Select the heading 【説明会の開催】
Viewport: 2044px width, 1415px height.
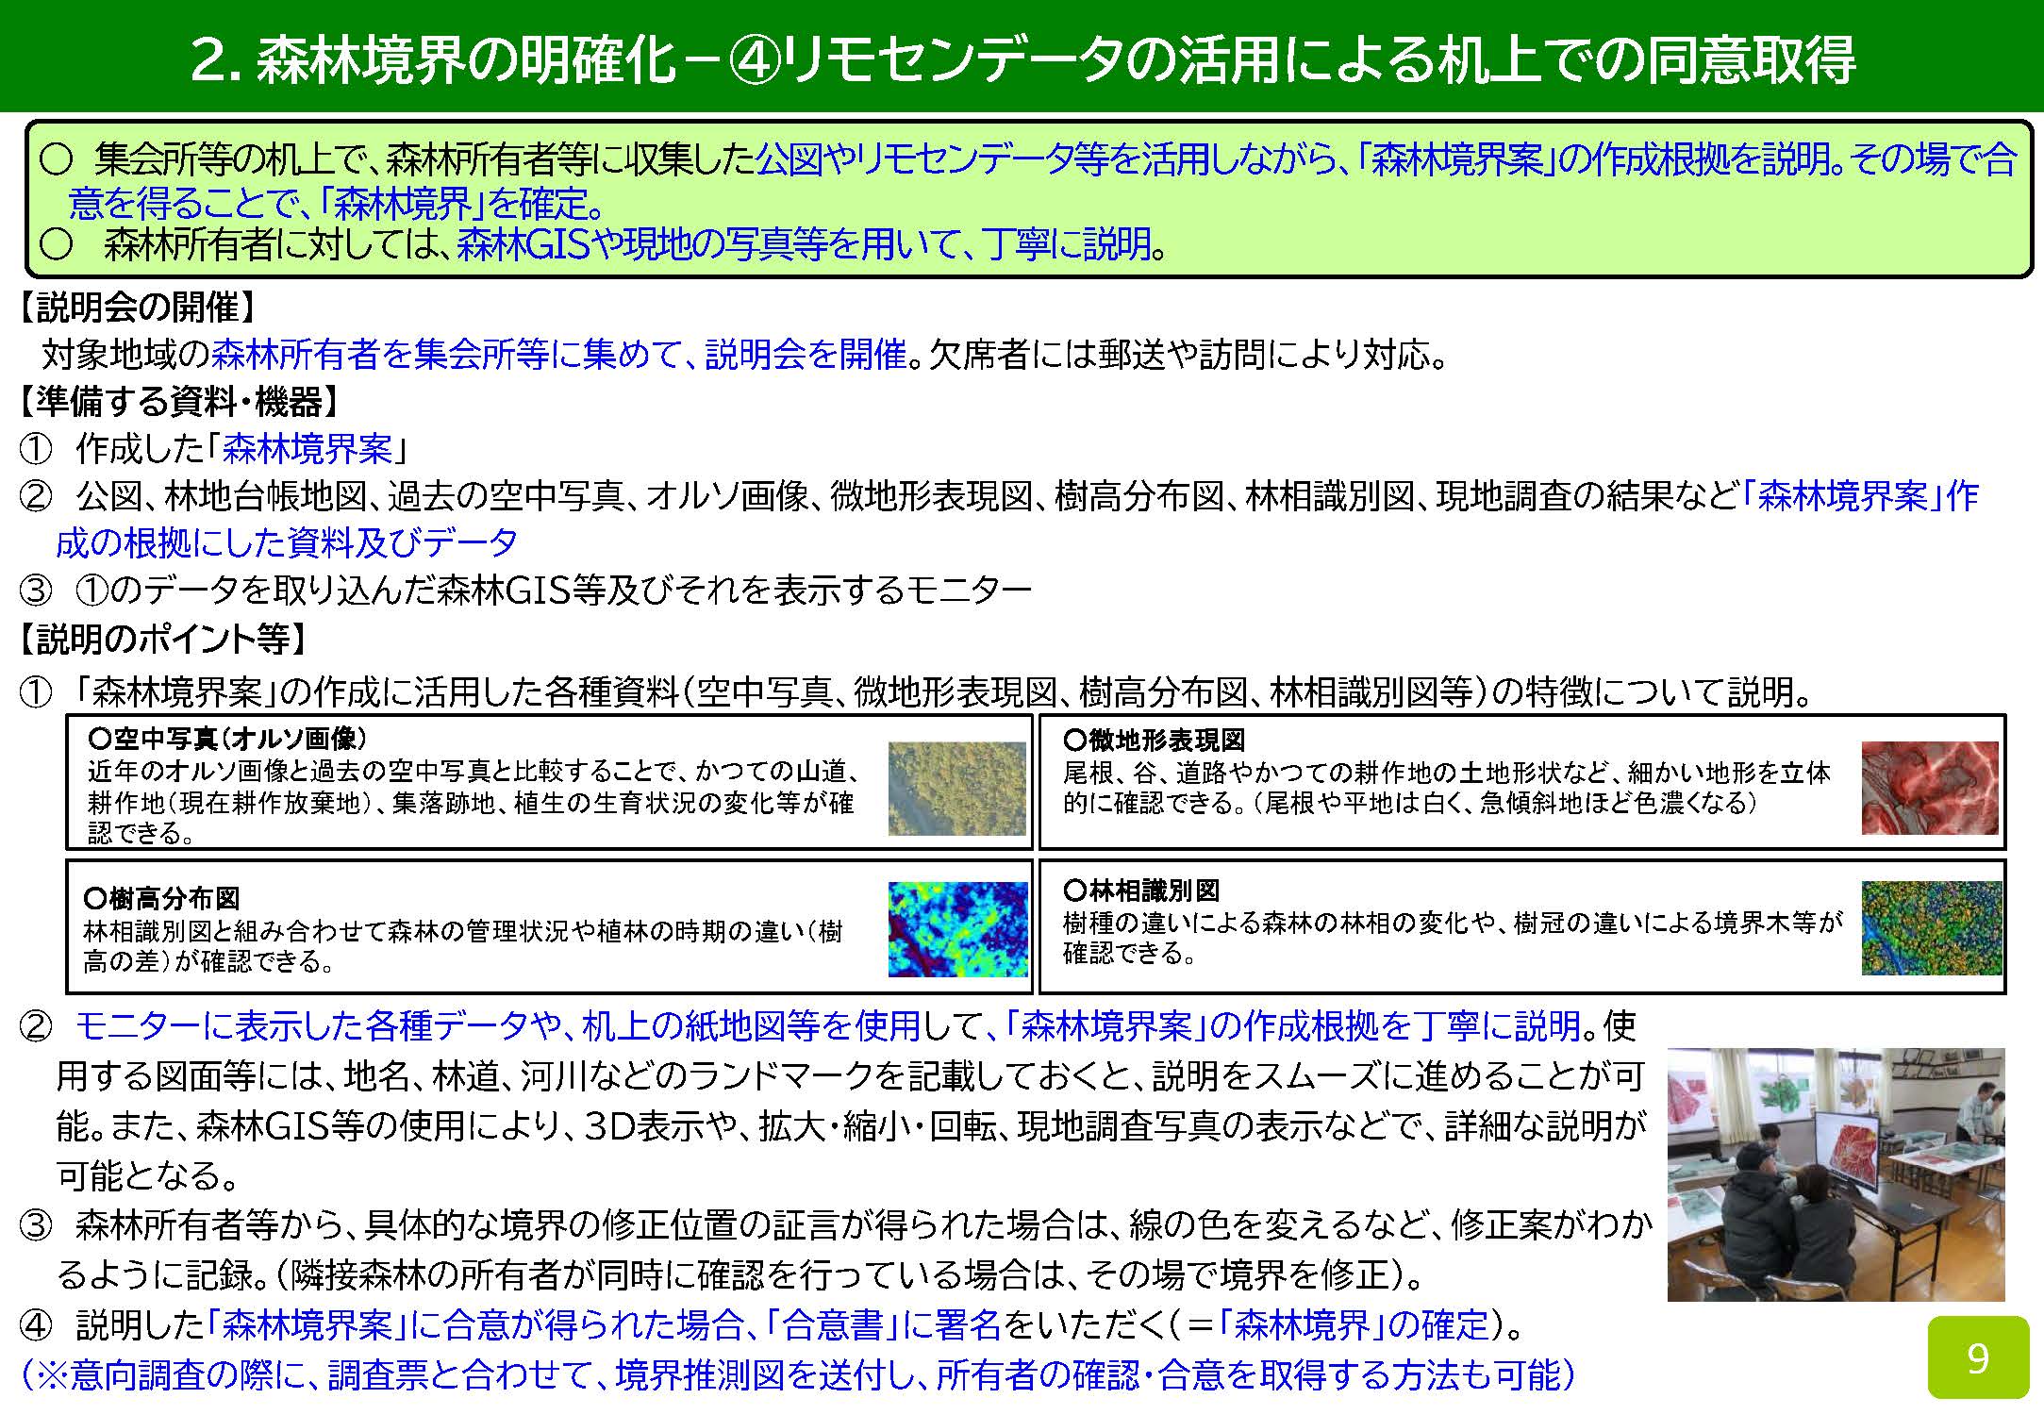tap(137, 307)
